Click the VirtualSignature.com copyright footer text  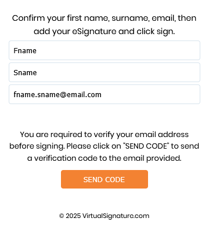pos(104,216)
